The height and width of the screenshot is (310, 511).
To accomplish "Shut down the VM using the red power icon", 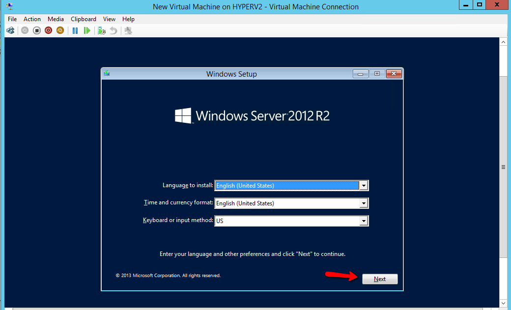I will click(x=48, y=30).
